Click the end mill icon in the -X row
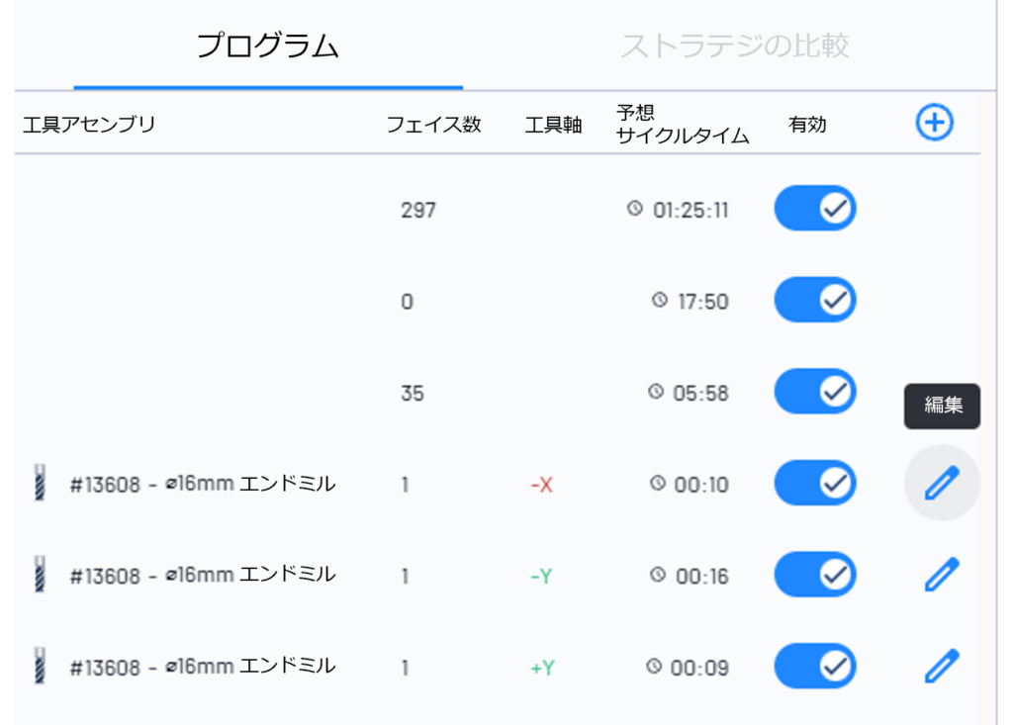Image resolution: width=1013 pixels, height=725 pixels. (39, 484)
